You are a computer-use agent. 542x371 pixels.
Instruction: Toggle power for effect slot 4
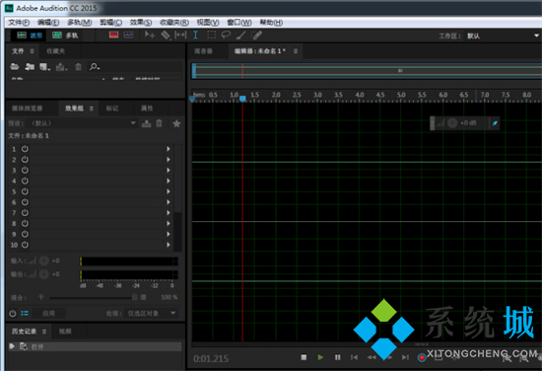click(x=25, y=181)
